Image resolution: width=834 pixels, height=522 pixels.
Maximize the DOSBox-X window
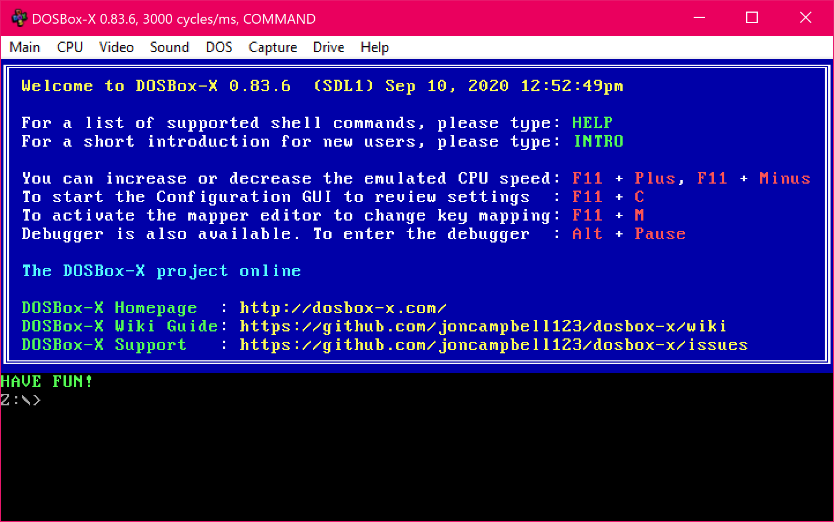752,18
